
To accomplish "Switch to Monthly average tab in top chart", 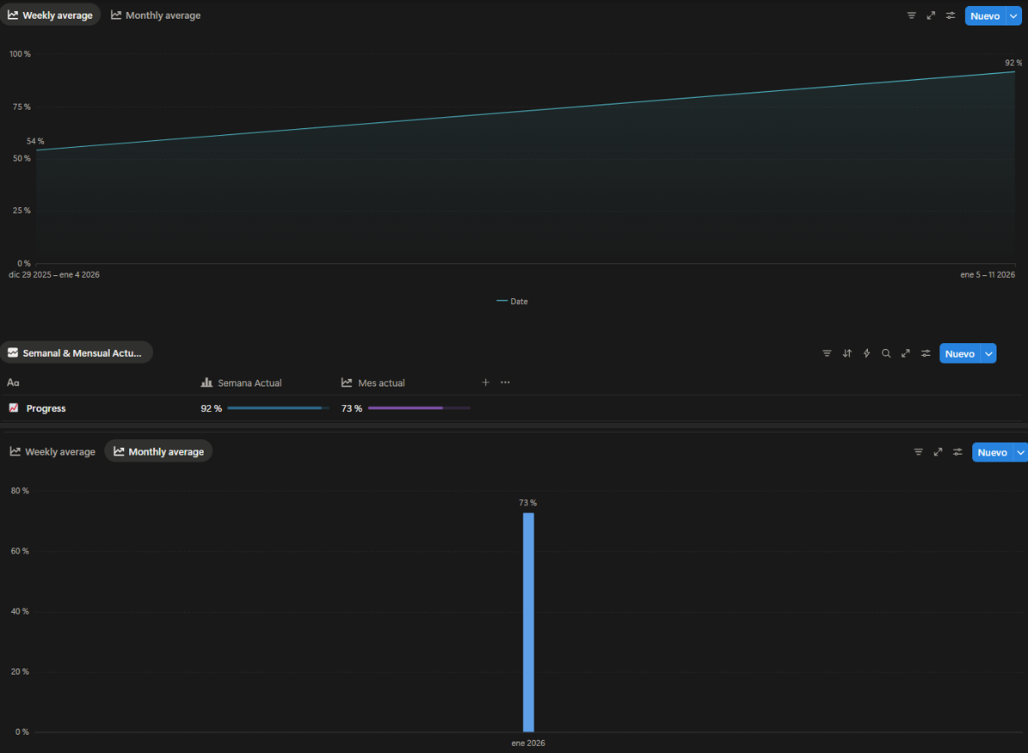I will tap(156, 15).
